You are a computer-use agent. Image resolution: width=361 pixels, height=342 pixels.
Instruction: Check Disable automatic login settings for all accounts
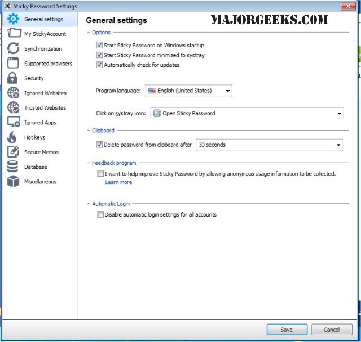[x=100, y=214]
